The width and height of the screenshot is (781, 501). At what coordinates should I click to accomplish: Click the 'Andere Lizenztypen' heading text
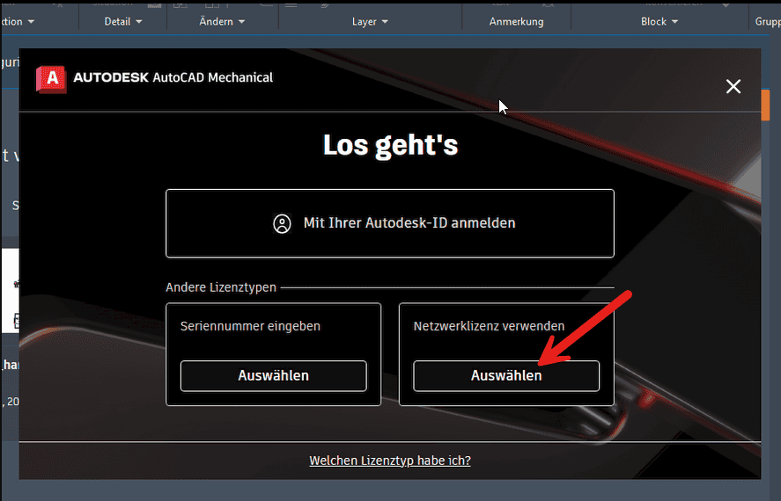pos(221,287)
